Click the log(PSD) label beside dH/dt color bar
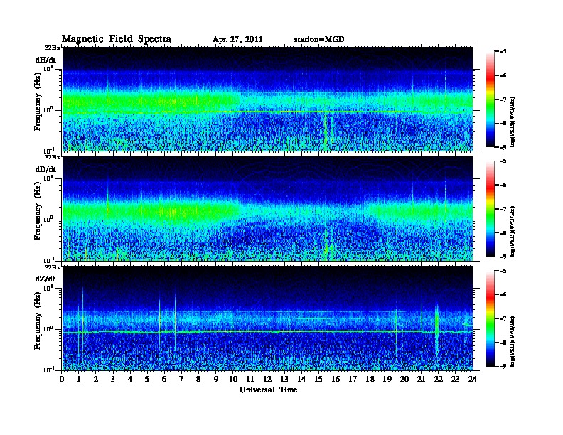The height and width of the screenshot is (435, 563). point(513,122)
